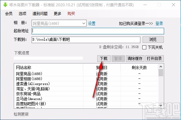Select the 淘宝、天猫(电脑端) row
The height and width of the screenshot is (120, 181).
pyautogui.click(x=86, y=89)
